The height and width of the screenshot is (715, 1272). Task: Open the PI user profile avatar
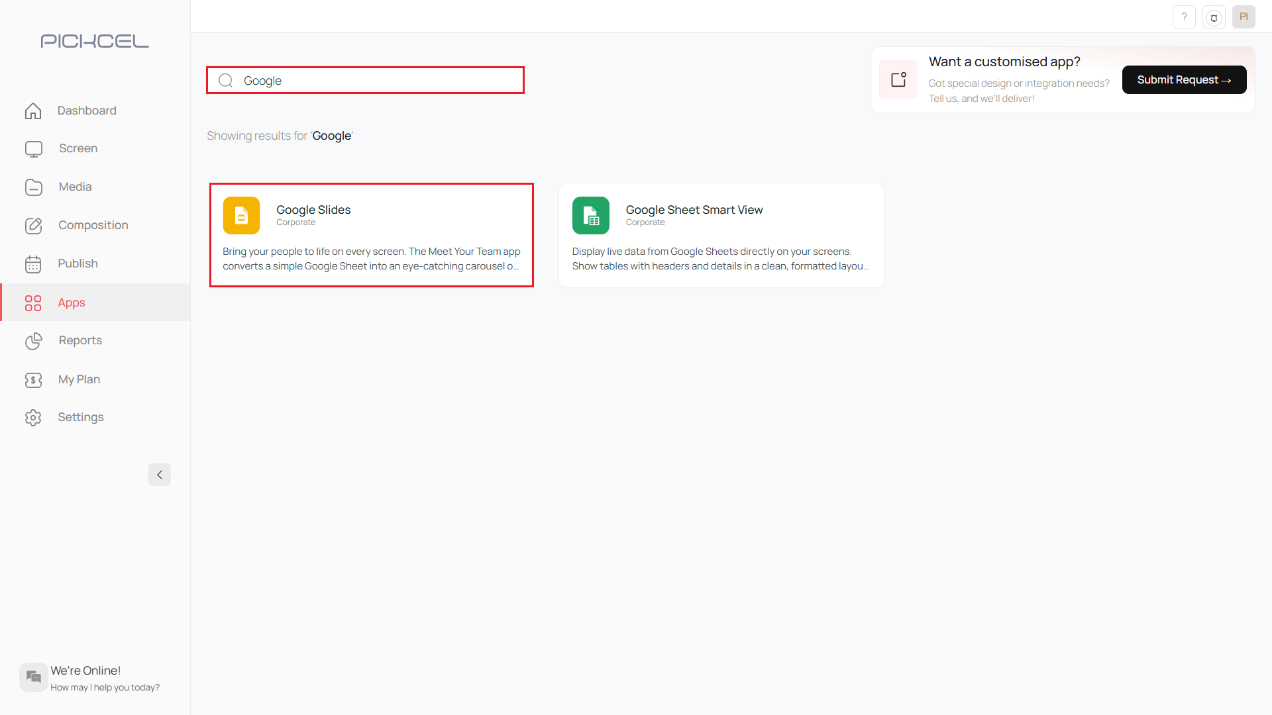point(1244,17)
